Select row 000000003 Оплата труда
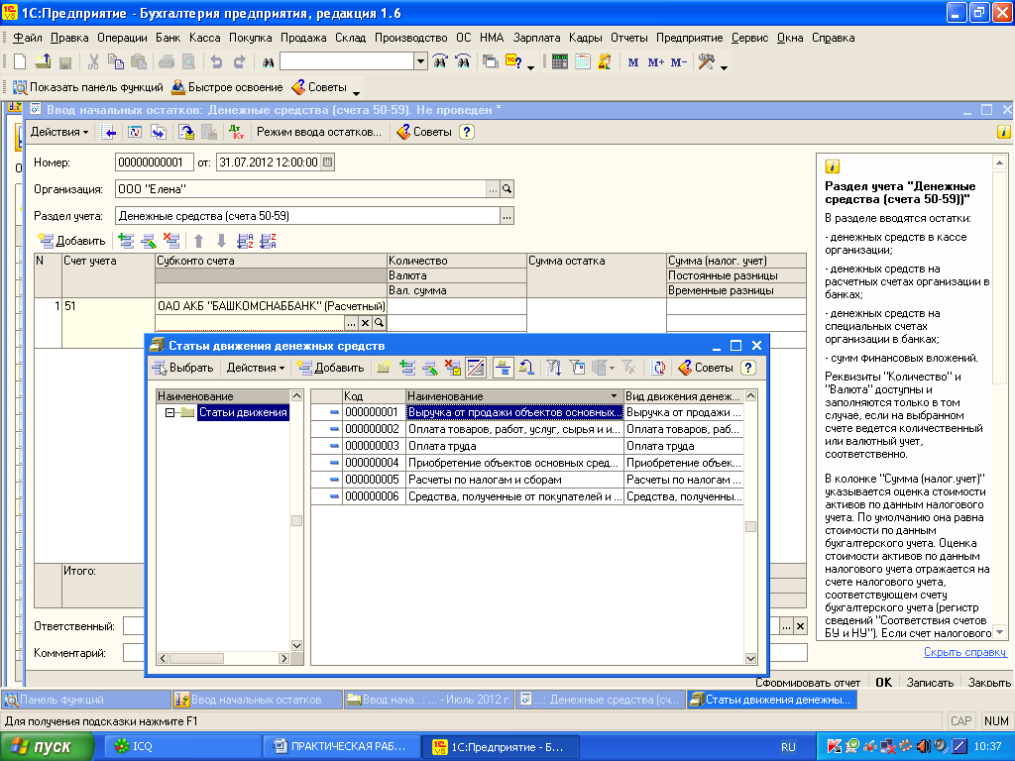The width and height of the screenshot is (1015, 761). (527, 446)
